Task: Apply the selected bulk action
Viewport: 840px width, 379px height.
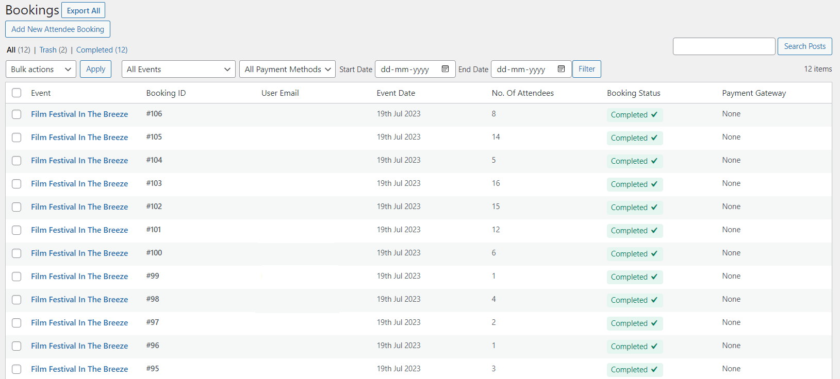Action: pos(95,69)
